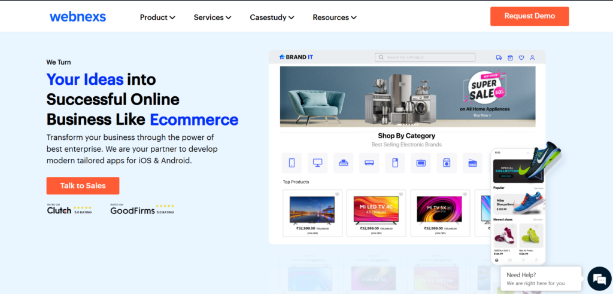Click Buy Now on the sale banner
Screen dimensions: 613x294
click(482, 115)
